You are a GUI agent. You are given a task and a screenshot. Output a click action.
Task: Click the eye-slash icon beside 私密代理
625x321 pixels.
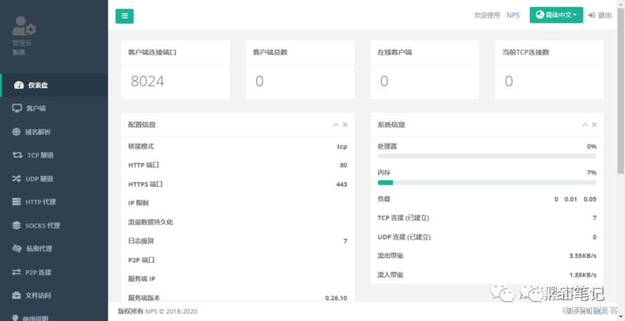click(x=18, y=249)
